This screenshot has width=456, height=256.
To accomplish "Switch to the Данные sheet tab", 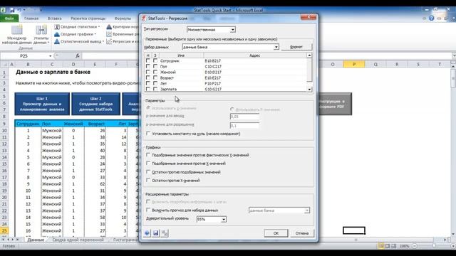I will (x=36, y=240).
